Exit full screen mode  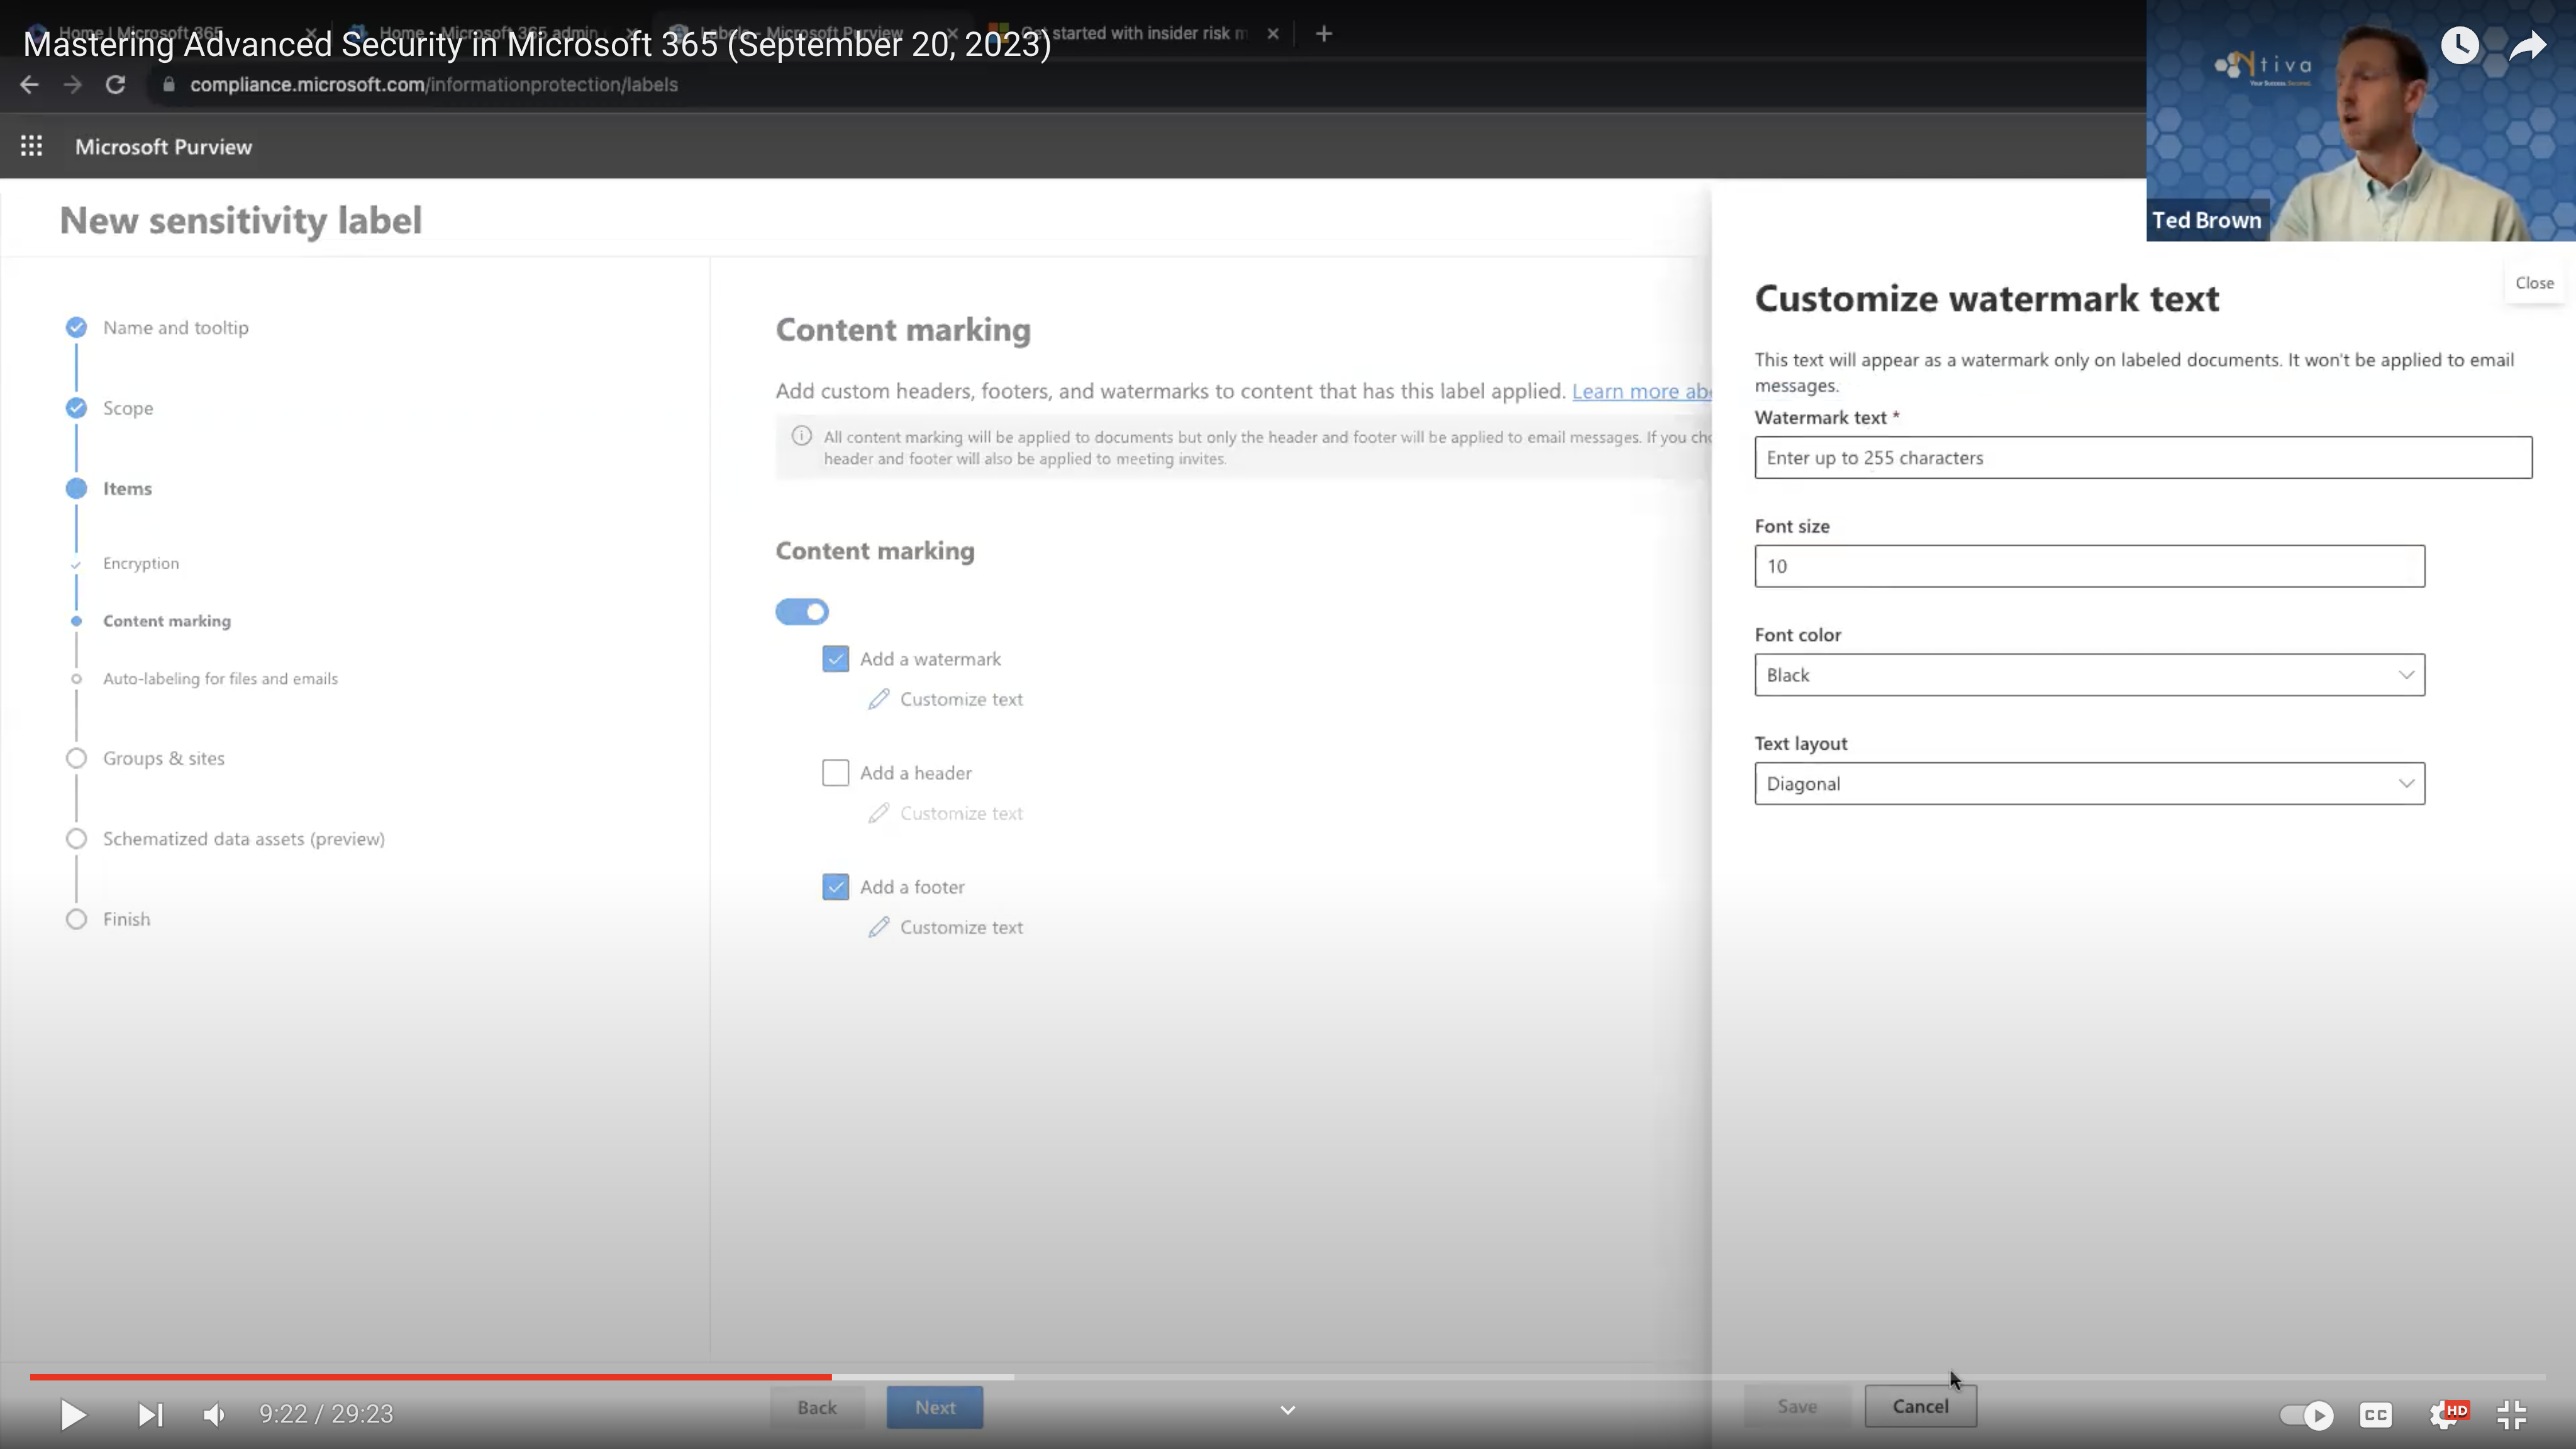click(x=2512, y=1414)
